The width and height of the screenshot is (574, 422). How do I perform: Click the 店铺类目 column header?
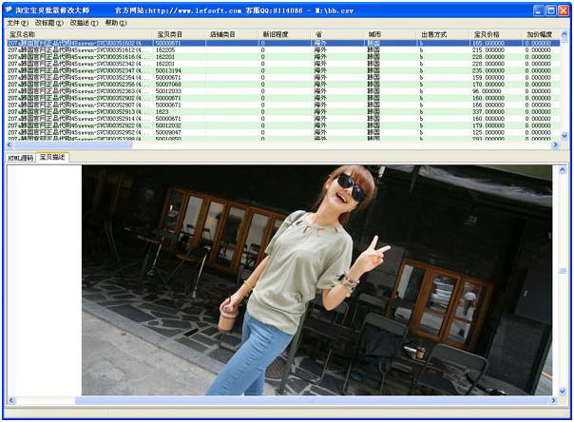click(222, 34)
